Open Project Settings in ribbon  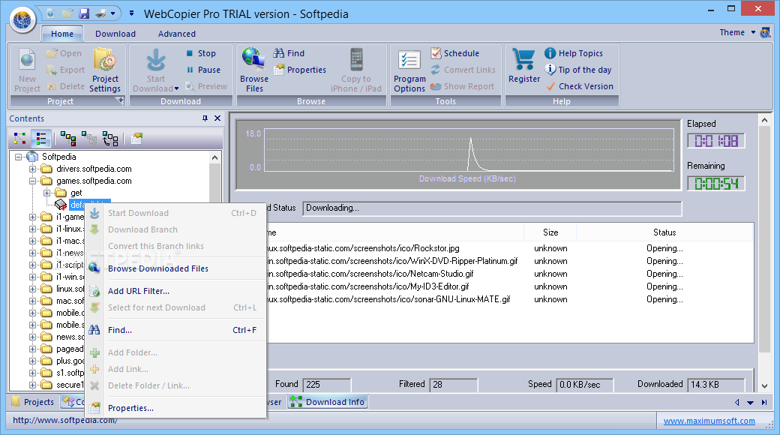(105, 70)
